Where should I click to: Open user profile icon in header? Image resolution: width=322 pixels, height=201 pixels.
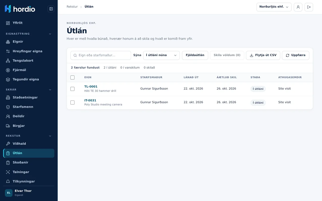pos(298,7)
